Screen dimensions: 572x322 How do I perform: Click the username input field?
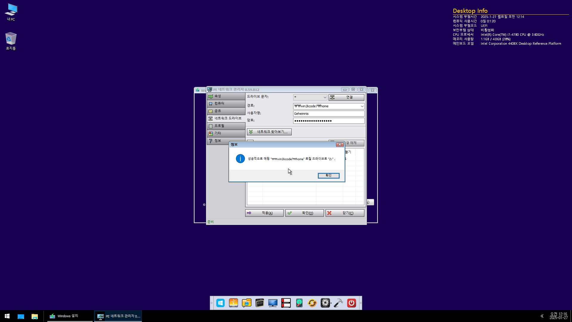[x=328, y=114]
